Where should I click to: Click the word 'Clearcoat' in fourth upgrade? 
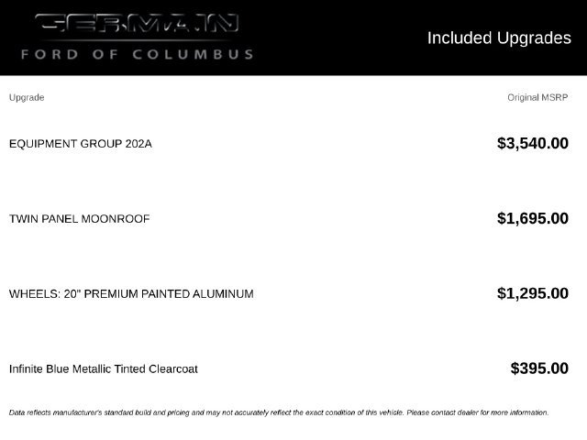click(173, 368)
